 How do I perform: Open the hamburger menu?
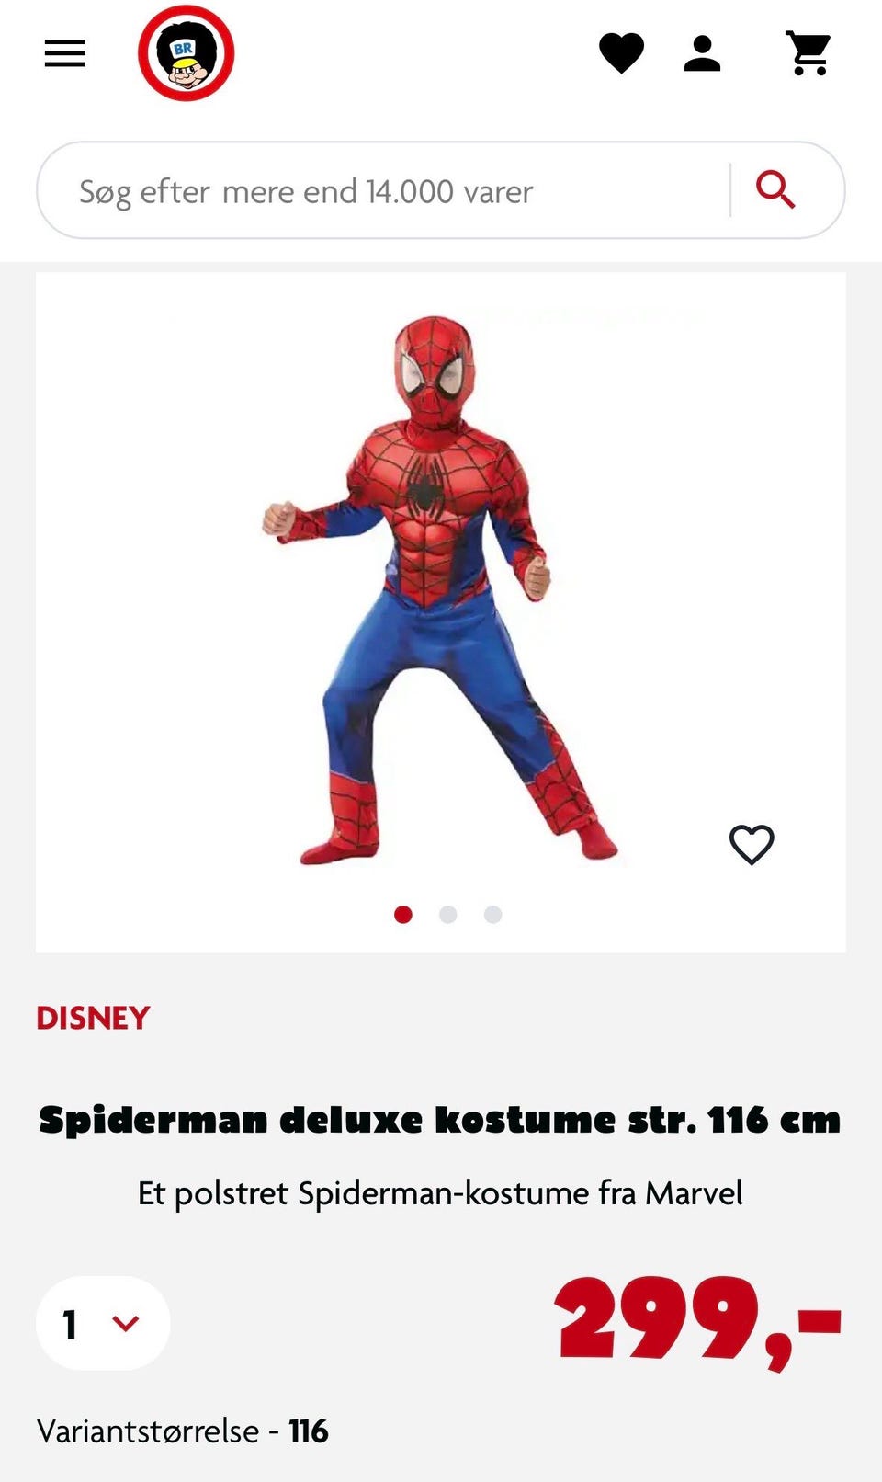(65, 53)
